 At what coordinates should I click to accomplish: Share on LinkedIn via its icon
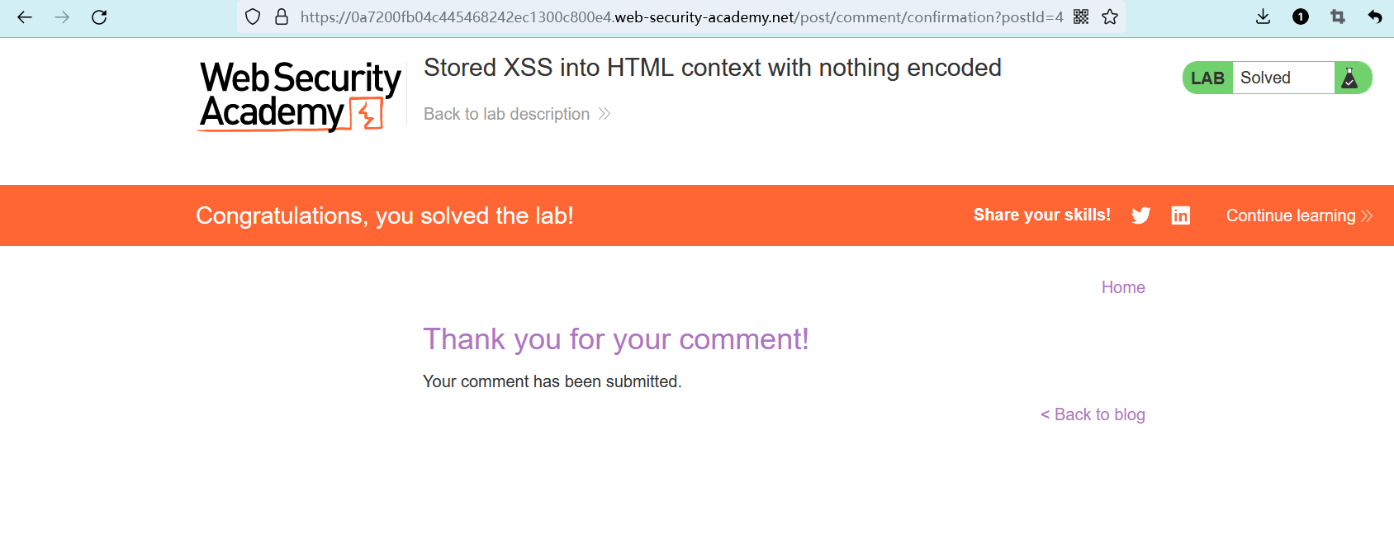tap(1181, 215)
